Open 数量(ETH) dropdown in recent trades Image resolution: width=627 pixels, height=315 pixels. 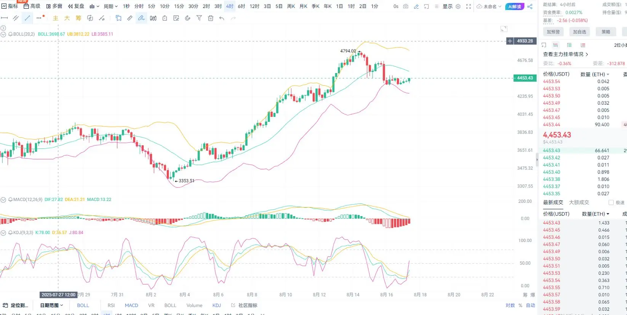595,214
